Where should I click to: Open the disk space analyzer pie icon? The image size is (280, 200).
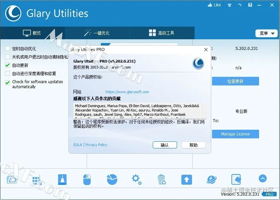[x=112, y=179]
